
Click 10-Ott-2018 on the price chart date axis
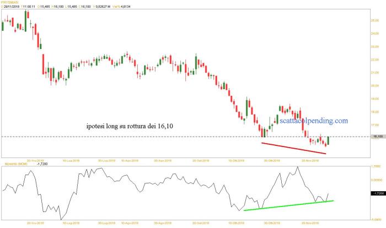237,161
